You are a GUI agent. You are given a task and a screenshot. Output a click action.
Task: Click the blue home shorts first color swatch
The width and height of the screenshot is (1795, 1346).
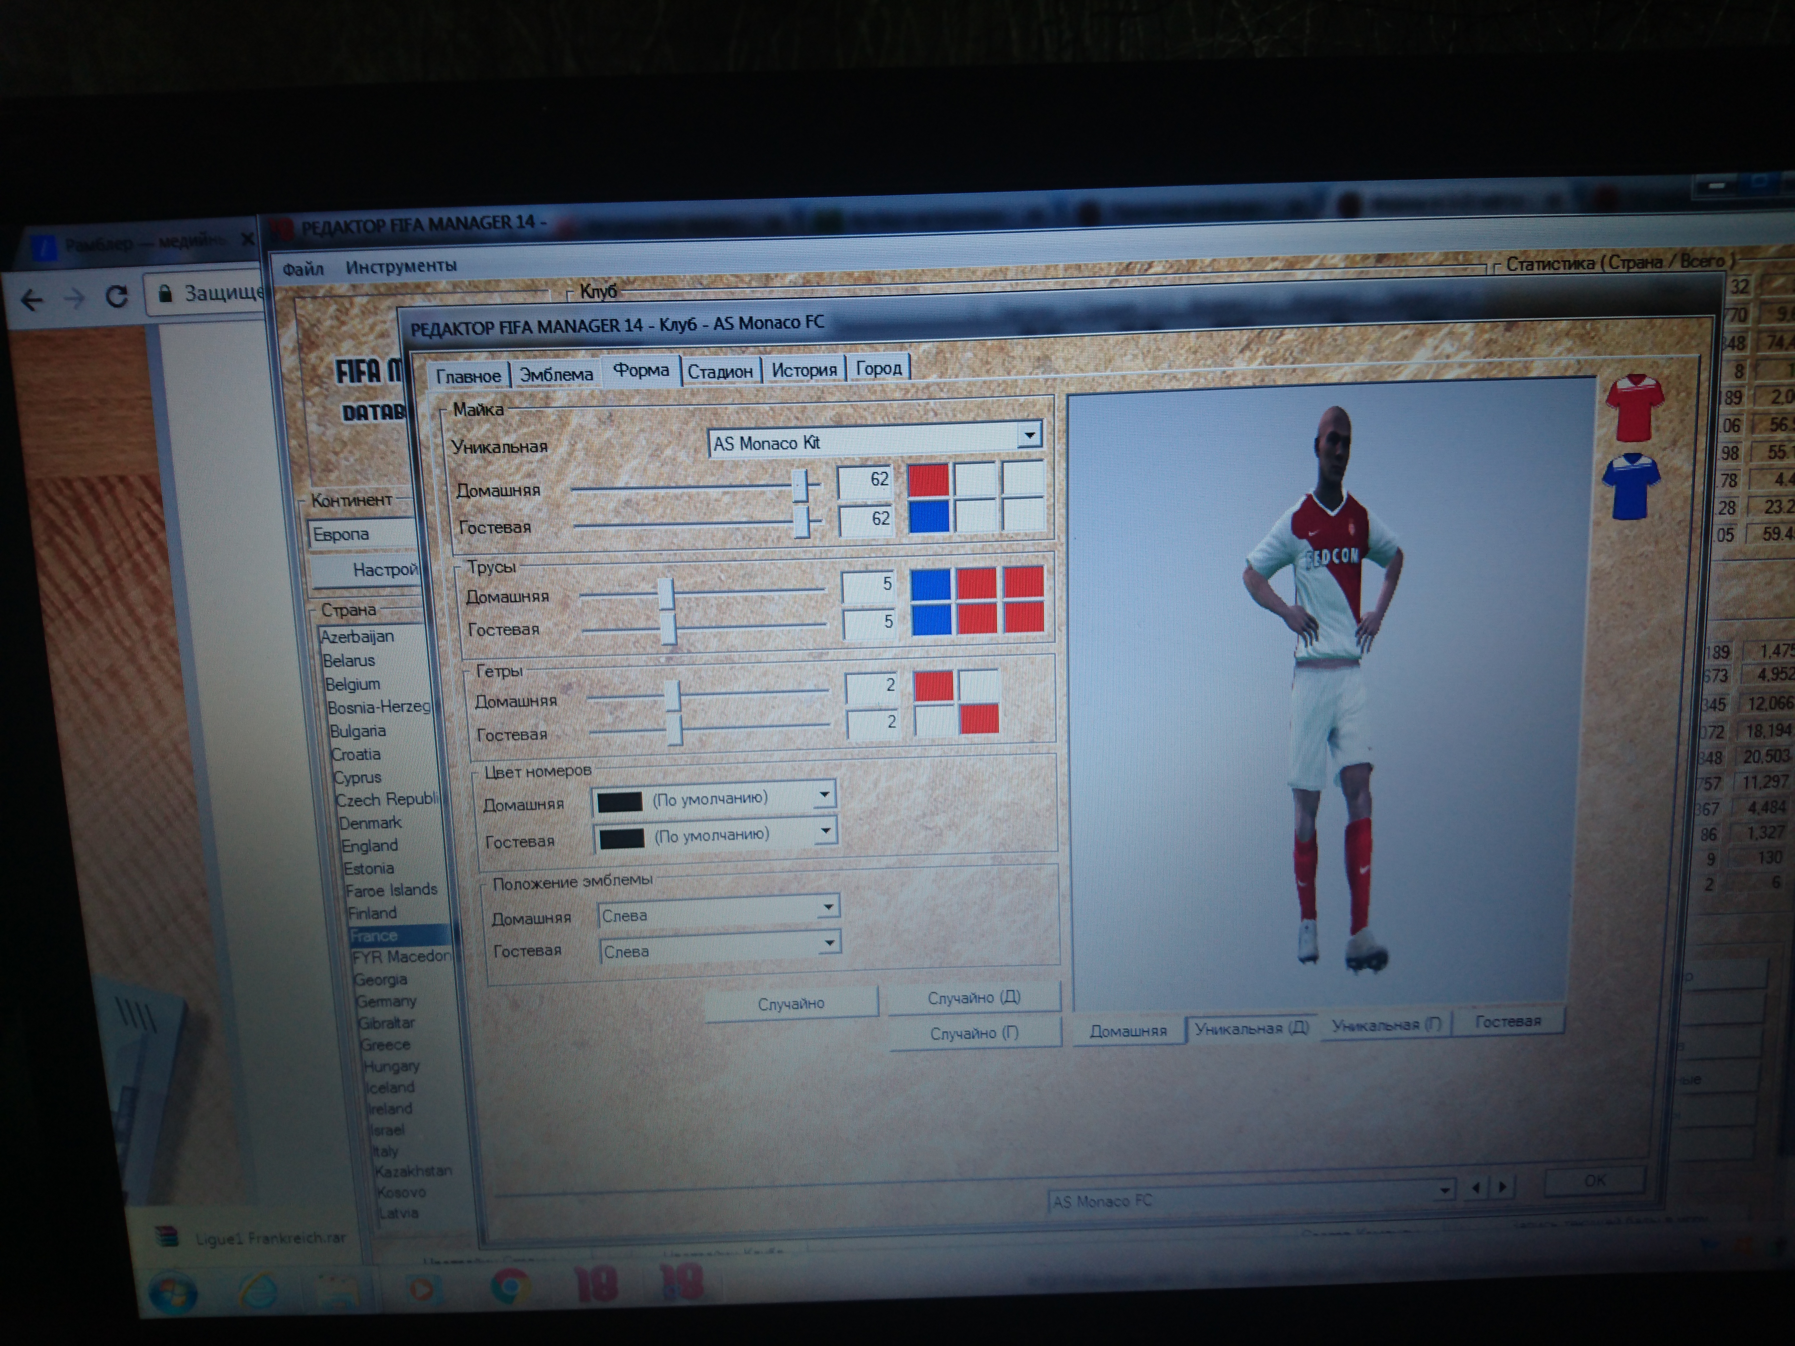point(931,584)
